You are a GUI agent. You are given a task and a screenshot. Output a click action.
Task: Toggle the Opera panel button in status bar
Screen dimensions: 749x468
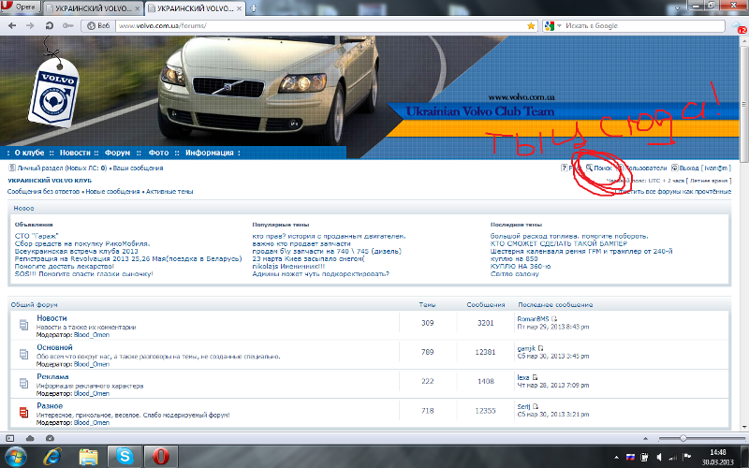pos(10,437)
